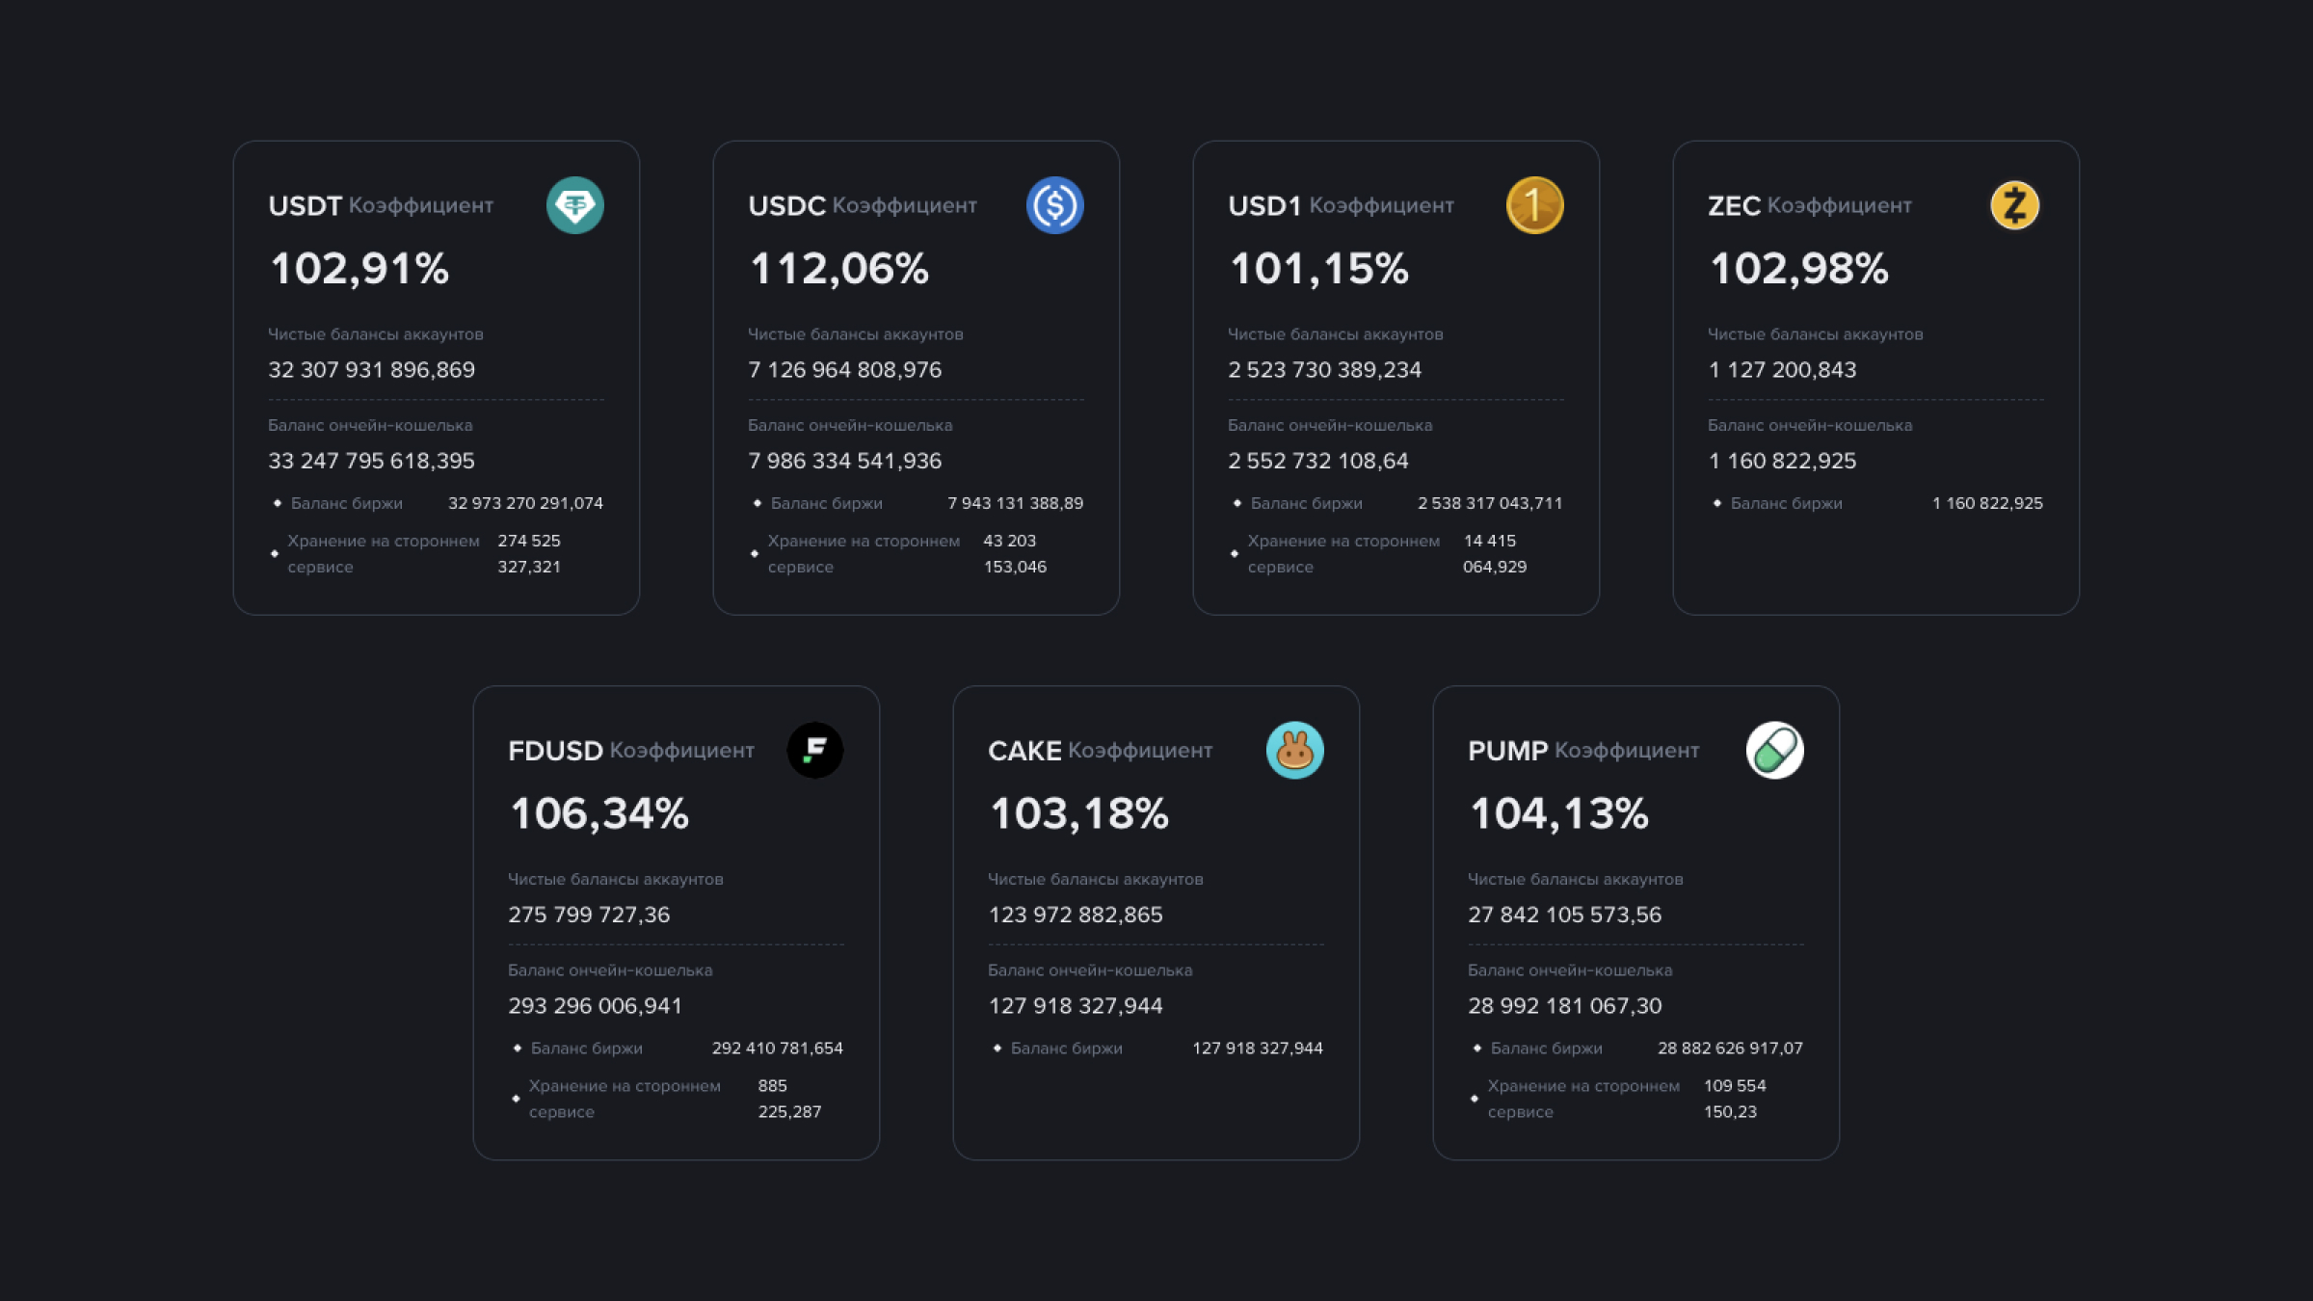The width and height of the screenshot is (2313, 1301).
Task: Click the Баланс биржи row in CAKE card
Action: [1156, 1048]
